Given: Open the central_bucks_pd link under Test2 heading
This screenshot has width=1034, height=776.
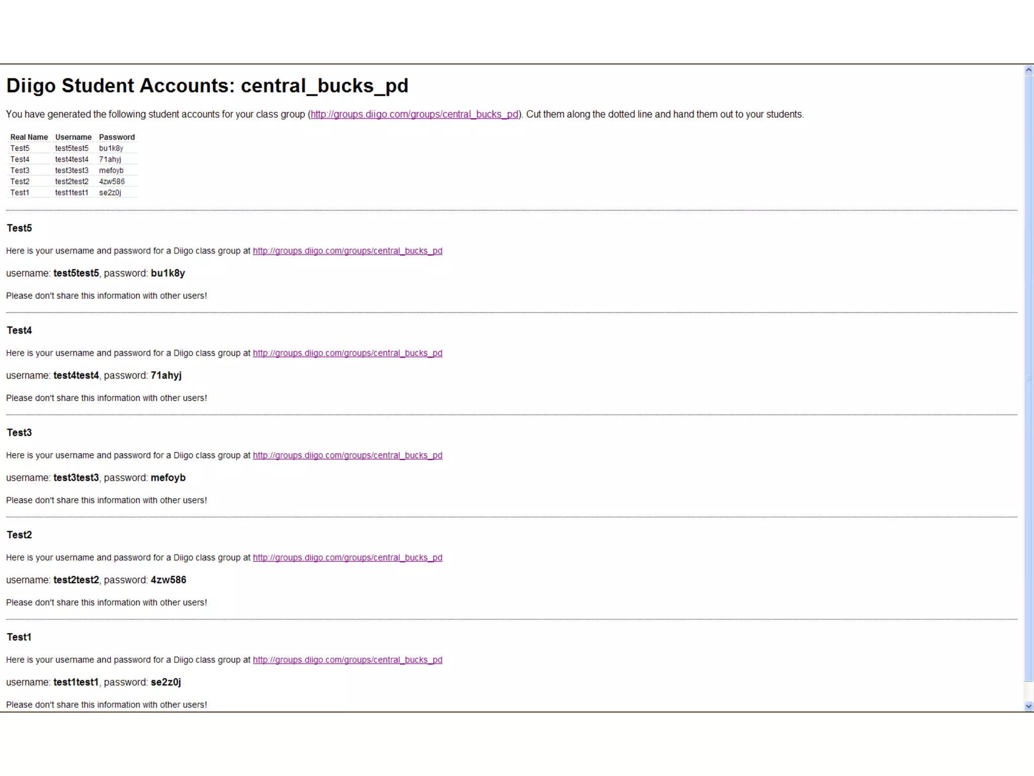Looking at the screenshot, I should [347, 558].
